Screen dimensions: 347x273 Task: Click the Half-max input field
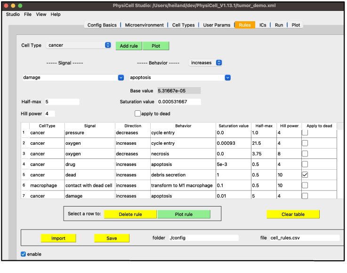coord(62,102)
